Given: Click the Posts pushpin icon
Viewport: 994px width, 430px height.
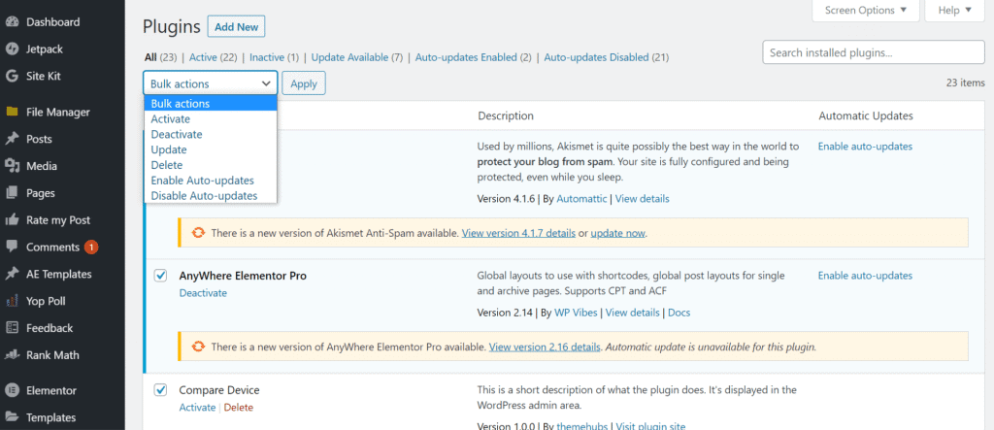Looking at the screenshot, I should 12,139.
